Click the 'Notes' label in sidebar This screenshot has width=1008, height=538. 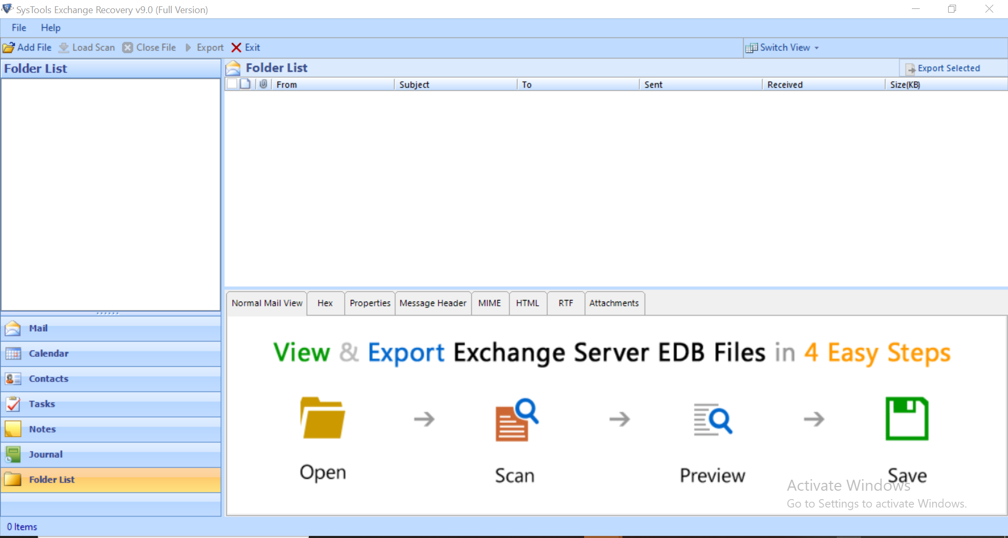point(43,429)
